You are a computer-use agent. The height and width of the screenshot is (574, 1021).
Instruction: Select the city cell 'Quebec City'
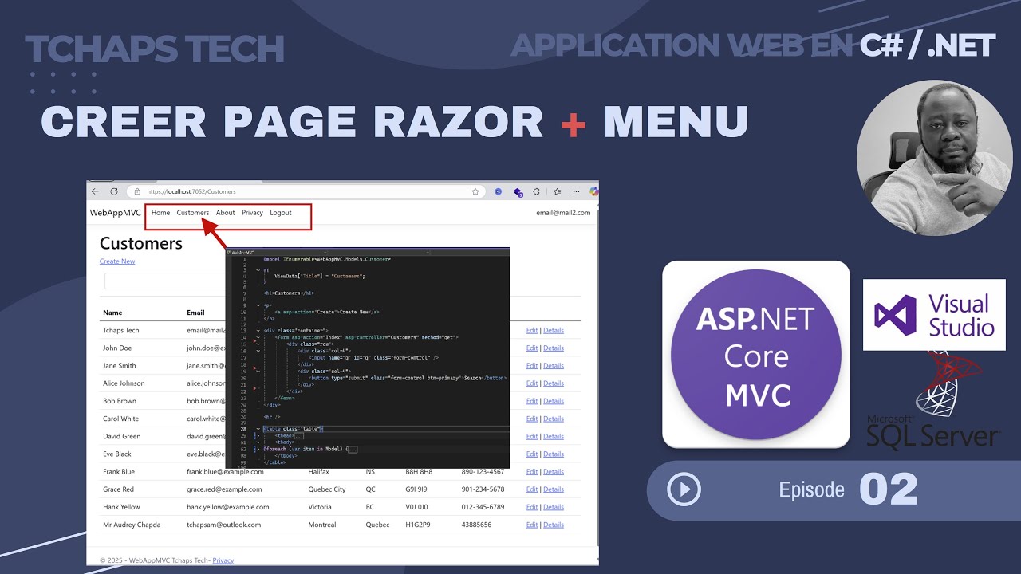327,489
